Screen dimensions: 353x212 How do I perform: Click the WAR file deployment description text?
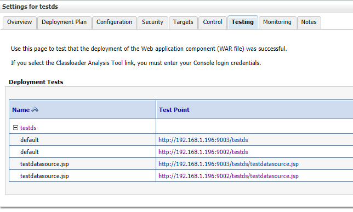pos(149,49)
